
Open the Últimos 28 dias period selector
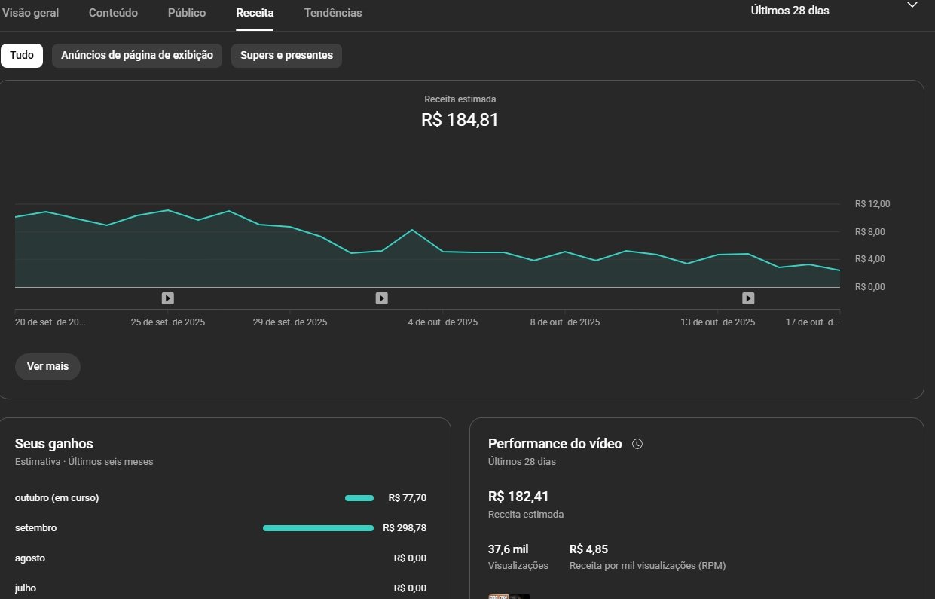[790, 11]
